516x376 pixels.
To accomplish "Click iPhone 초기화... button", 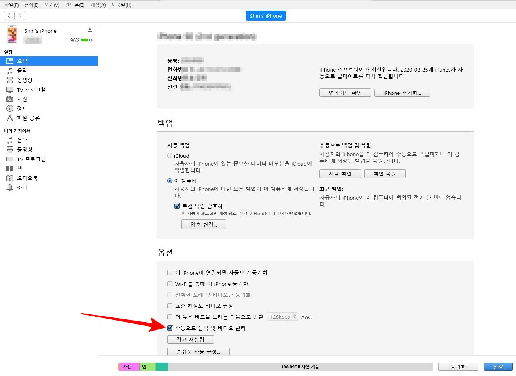I will pos(402,93).
